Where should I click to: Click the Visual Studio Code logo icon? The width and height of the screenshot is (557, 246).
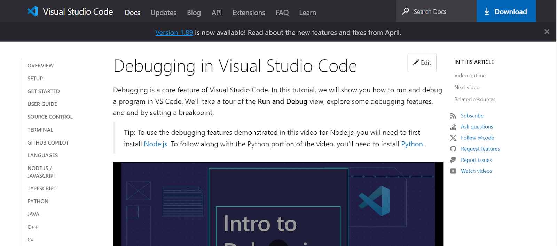tap(33, 11)
